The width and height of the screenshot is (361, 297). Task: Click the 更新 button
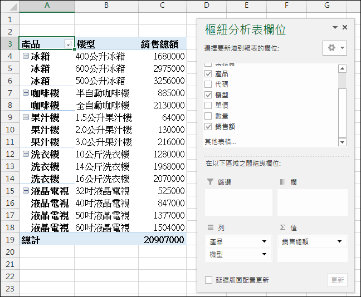point(338,280)
